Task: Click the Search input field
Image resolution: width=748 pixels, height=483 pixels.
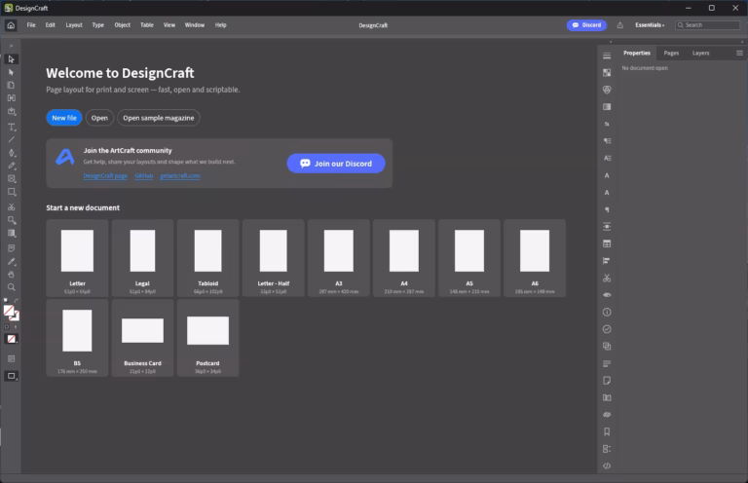Action: [707, 25]
